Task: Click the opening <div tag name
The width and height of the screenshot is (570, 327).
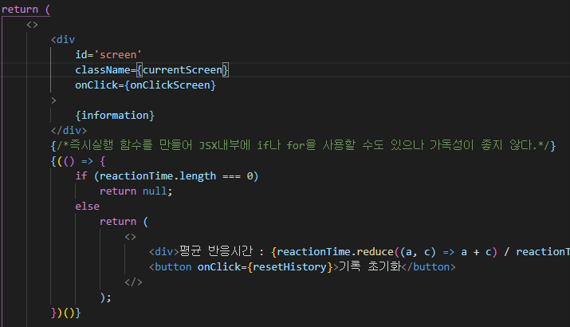Action: (63, 40)
